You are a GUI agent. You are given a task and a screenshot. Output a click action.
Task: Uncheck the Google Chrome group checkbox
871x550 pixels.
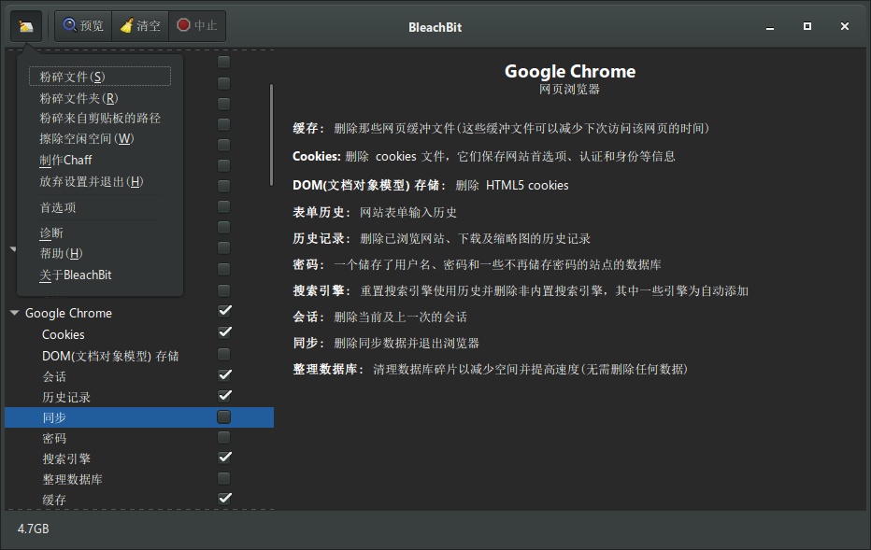(x=224, y=311)
